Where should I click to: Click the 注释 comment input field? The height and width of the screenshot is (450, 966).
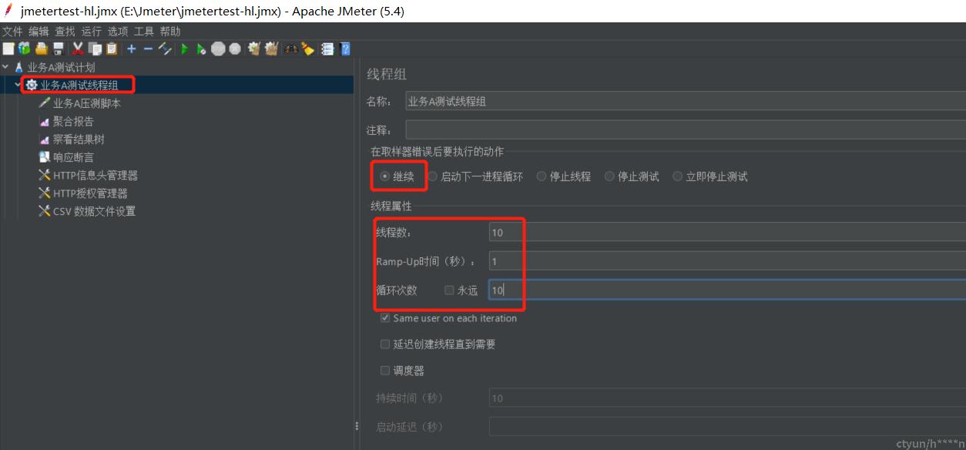[686, 130]
